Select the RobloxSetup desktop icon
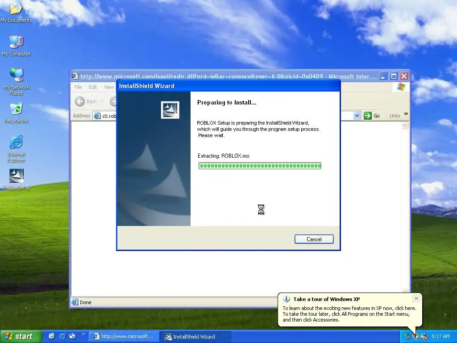 17,180
